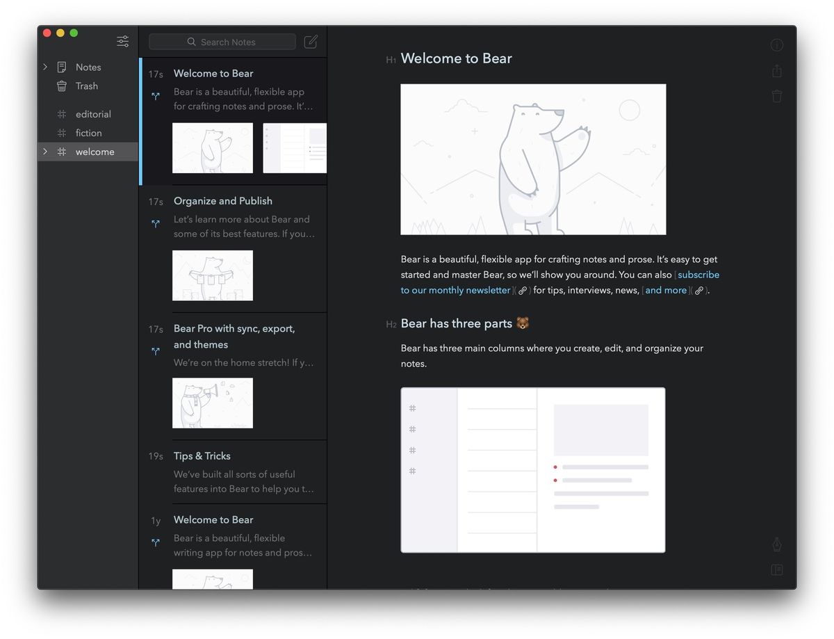This screenshot has height=639, width=834.
Task: Click pin icon on the 1y Welcome to Bear note
Action: coord(156,542)
